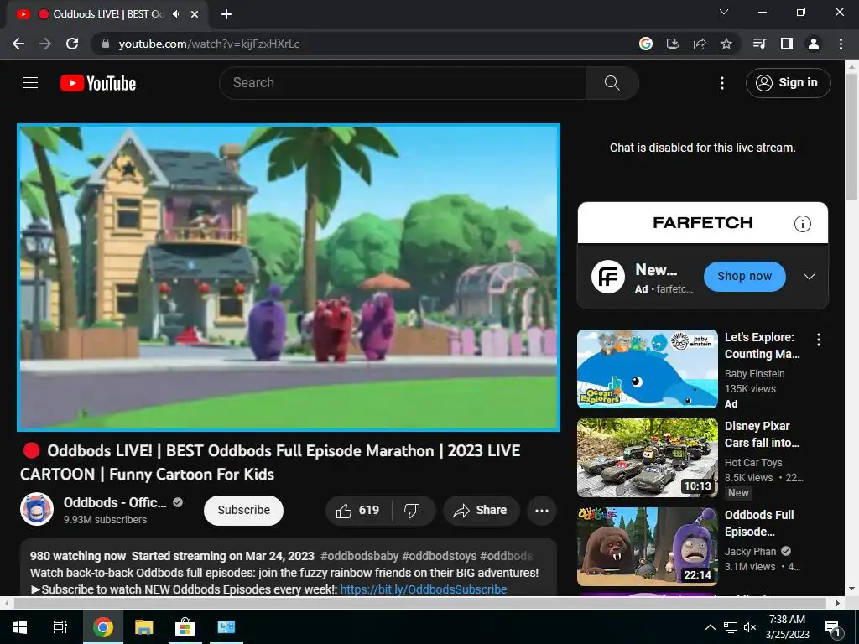Click the vertical page scrollbar
The height and width of the screenshot is (644, 859).
(851, 137)
